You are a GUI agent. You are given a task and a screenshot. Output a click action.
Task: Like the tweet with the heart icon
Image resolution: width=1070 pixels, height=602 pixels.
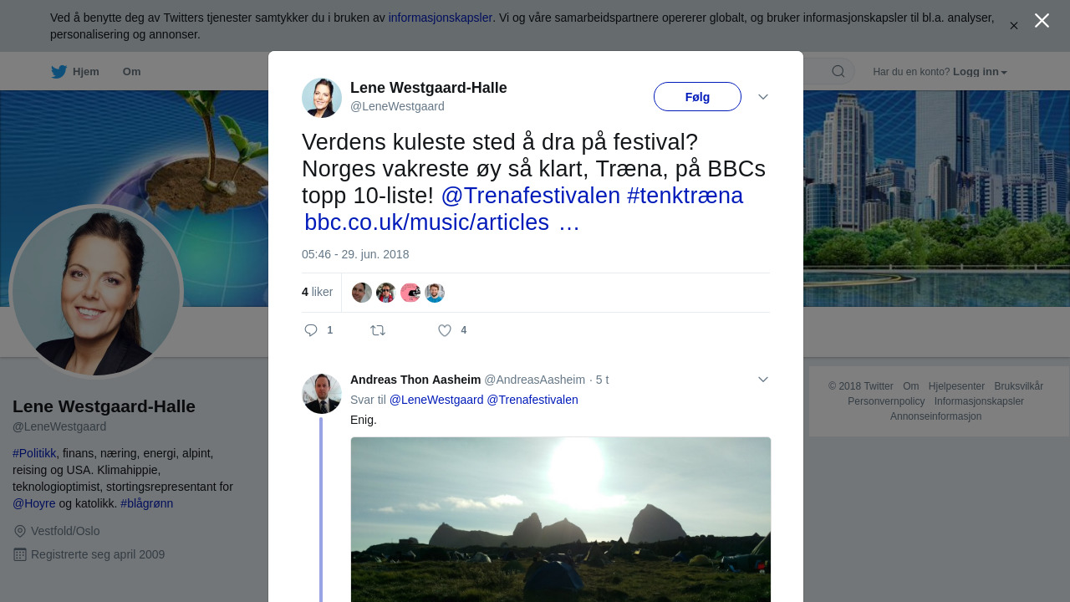445,330
